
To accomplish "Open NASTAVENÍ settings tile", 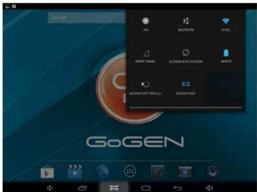I will (186, 25).
